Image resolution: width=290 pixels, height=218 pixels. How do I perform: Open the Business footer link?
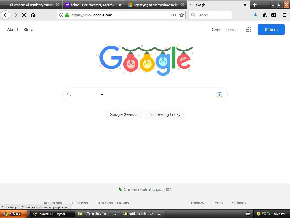[80, 203]
